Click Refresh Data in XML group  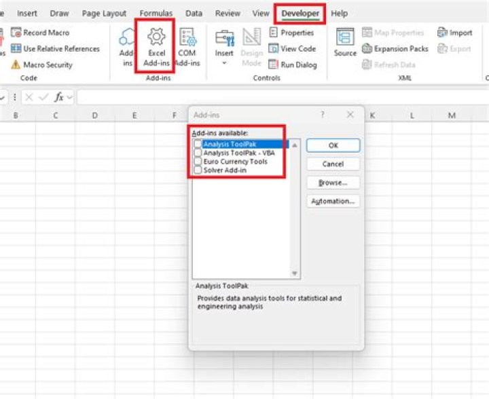click(388, 64)
